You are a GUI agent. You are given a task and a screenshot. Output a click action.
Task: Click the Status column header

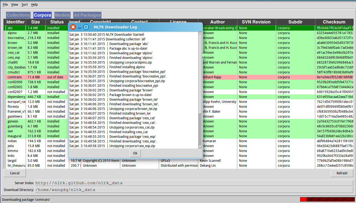[57, 22]
